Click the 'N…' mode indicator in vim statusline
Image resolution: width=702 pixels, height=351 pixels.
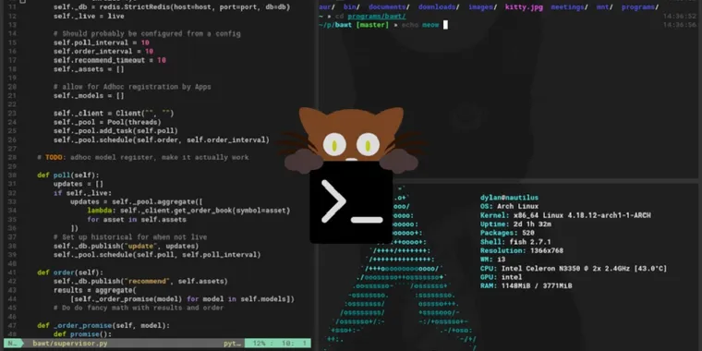(x=13, y=344)
